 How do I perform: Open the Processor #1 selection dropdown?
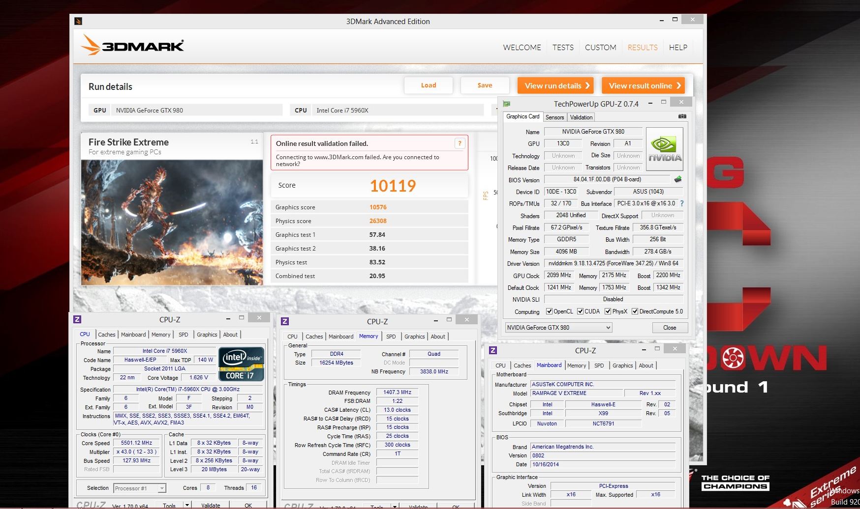[x=140, y=488]
